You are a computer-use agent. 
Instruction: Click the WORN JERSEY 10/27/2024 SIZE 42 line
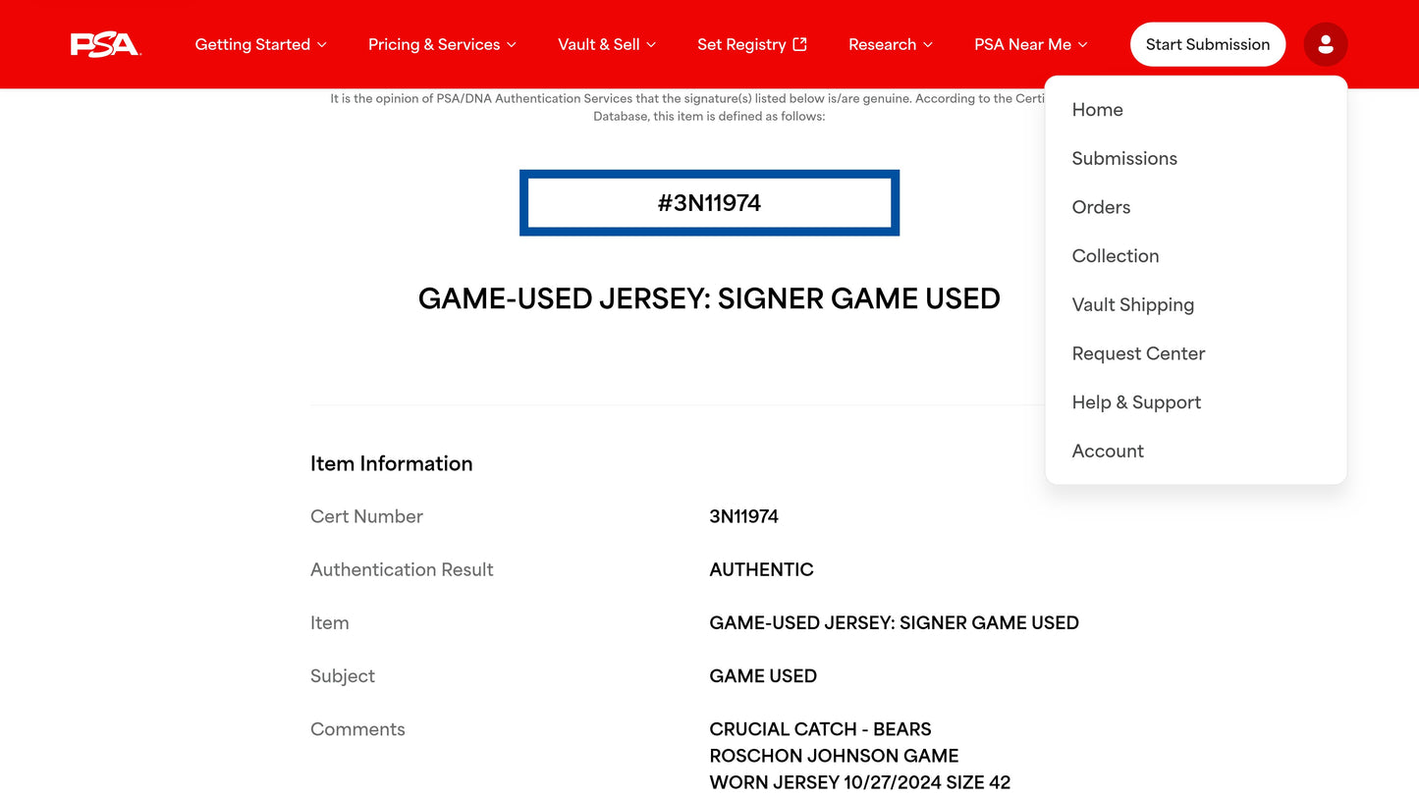coord(859,782)
